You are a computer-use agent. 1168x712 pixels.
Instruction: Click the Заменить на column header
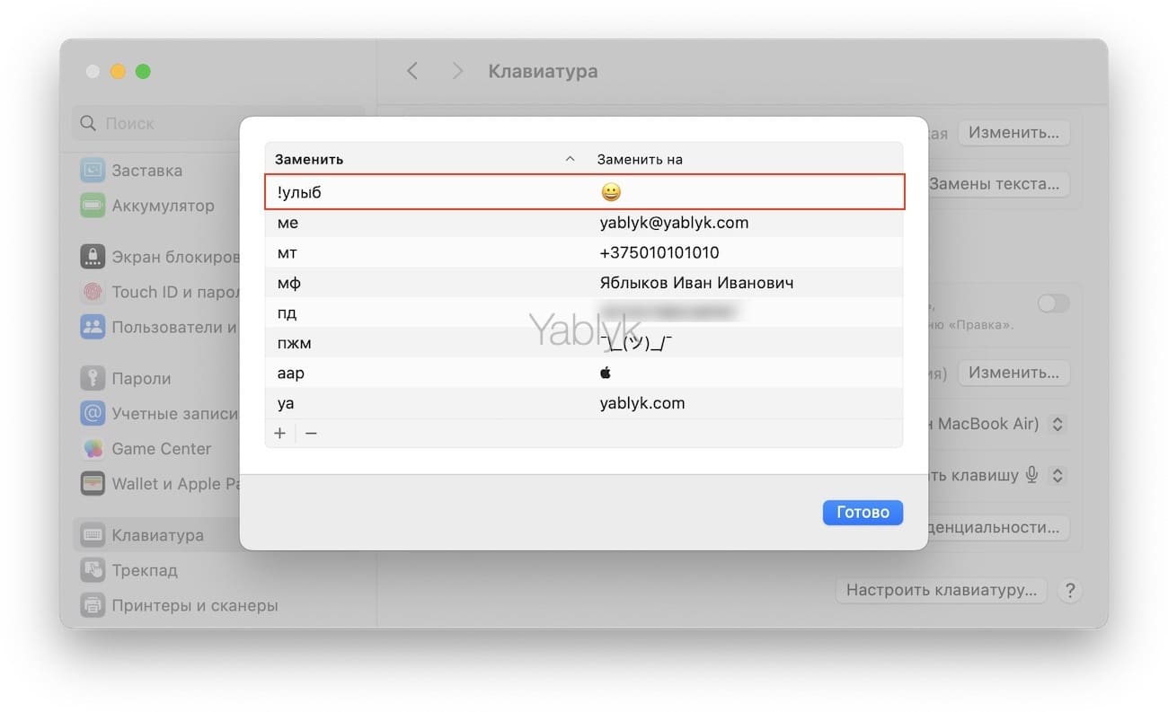click(640, 159)
